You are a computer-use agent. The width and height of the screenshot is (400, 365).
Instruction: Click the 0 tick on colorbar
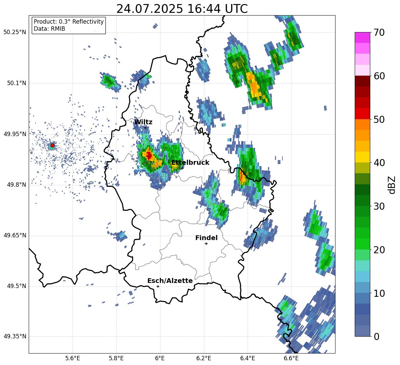coord(376,337)
